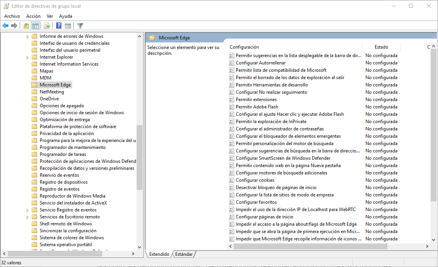Click the policy icon beside Permitir extensiones

(232, 100)
